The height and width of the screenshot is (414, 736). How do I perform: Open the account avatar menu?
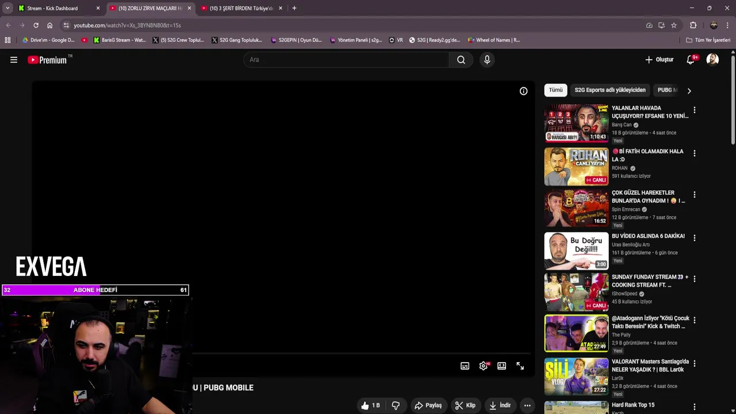(712, 60)
